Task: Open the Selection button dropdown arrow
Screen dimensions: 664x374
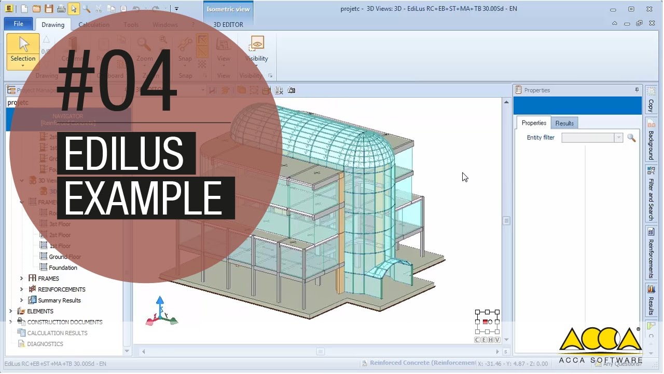Action: 23,65
